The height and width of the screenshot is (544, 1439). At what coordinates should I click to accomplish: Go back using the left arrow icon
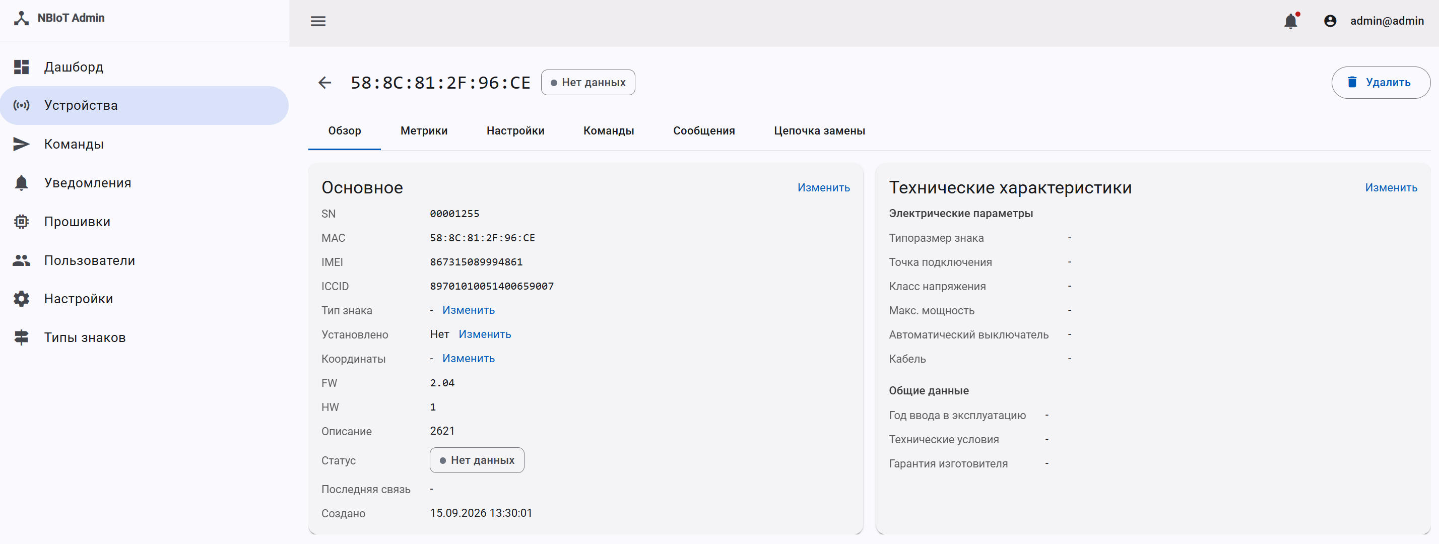tap(324, 83)
